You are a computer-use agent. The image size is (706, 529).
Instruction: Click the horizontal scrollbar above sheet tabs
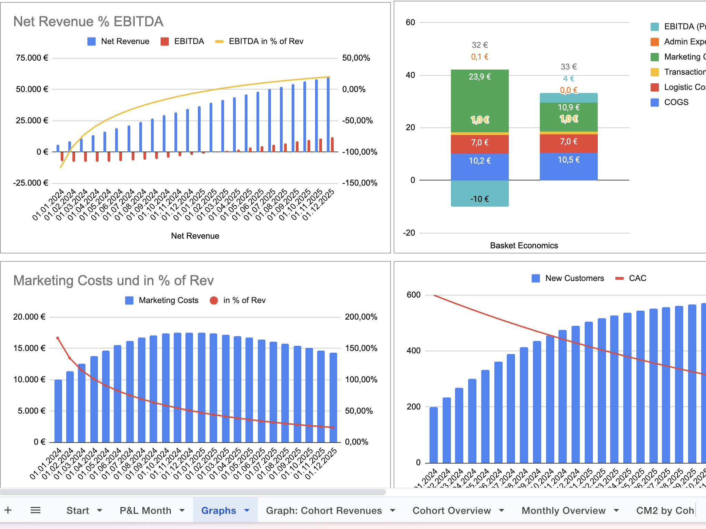click(193, 492)
